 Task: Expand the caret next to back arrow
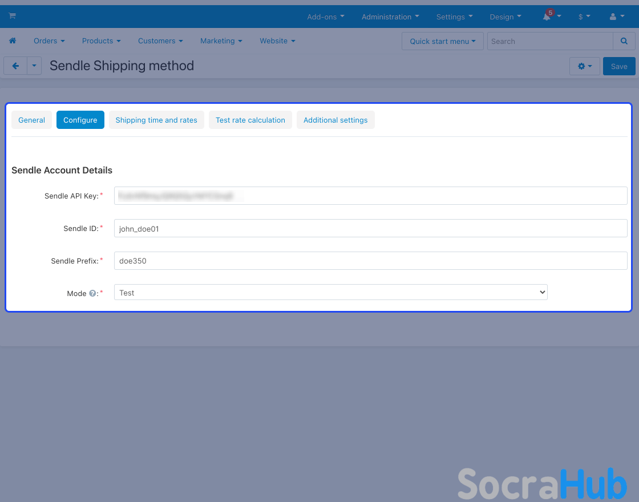(34, 66)
